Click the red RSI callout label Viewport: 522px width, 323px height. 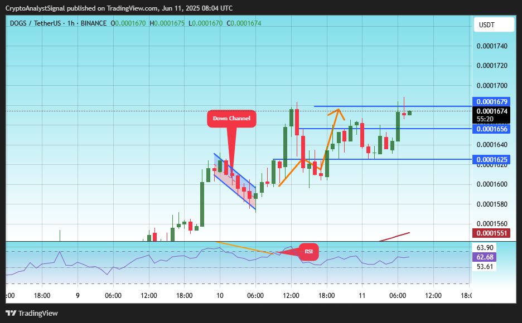(309, 252)
